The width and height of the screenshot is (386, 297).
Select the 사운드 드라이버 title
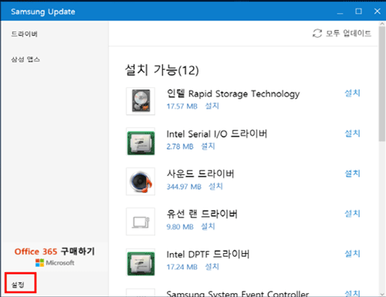tap(201, 174)
